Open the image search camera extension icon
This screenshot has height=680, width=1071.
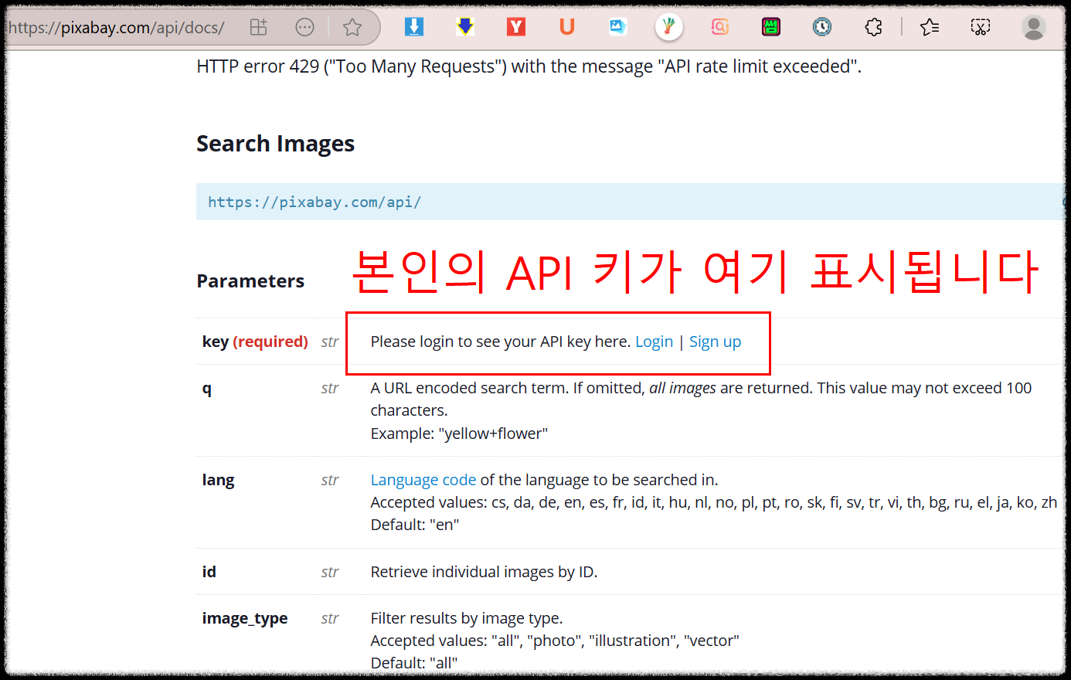[x=719, y=26]
